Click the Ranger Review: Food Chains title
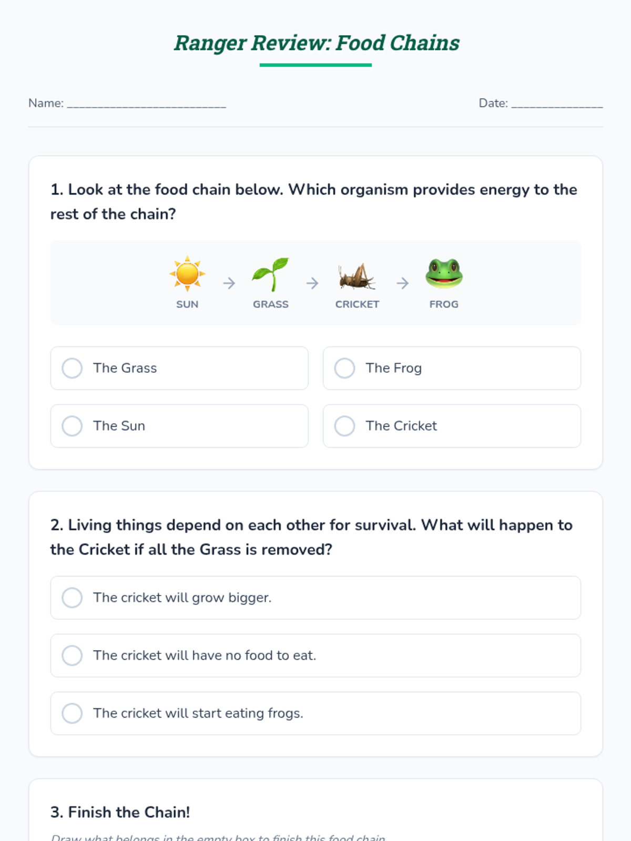 point(317,43)
